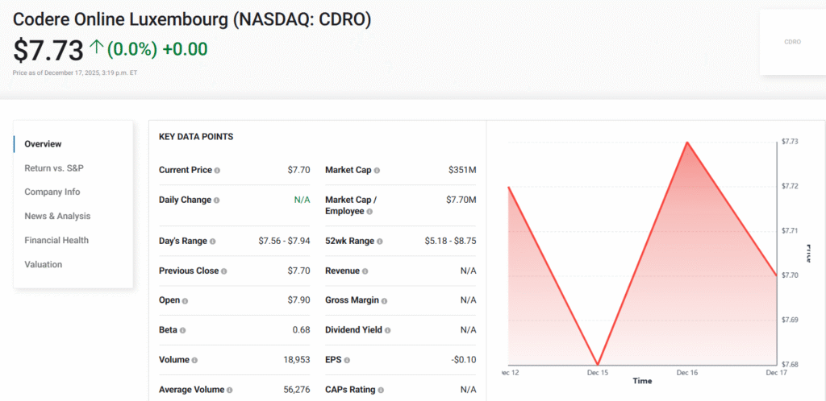This screenshot has height=401, width=826.
Task: Click info icon next to Beta
Action: pos(183,330)
